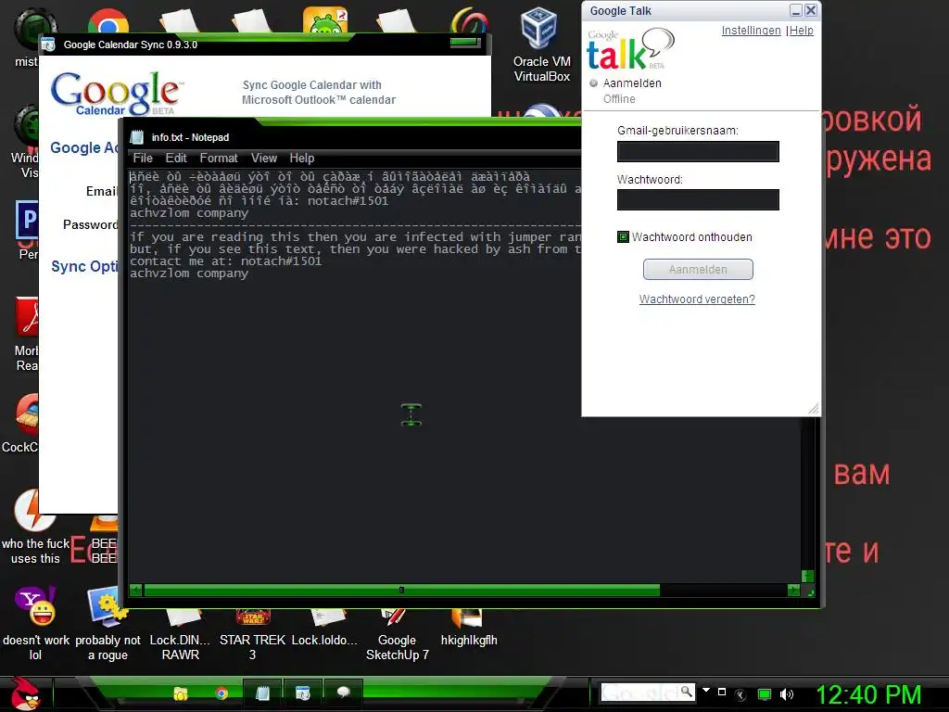This screenshot has height=712, width=949.
Task: Switch to the Notepad taskbar button
Action: click(262, 693)
